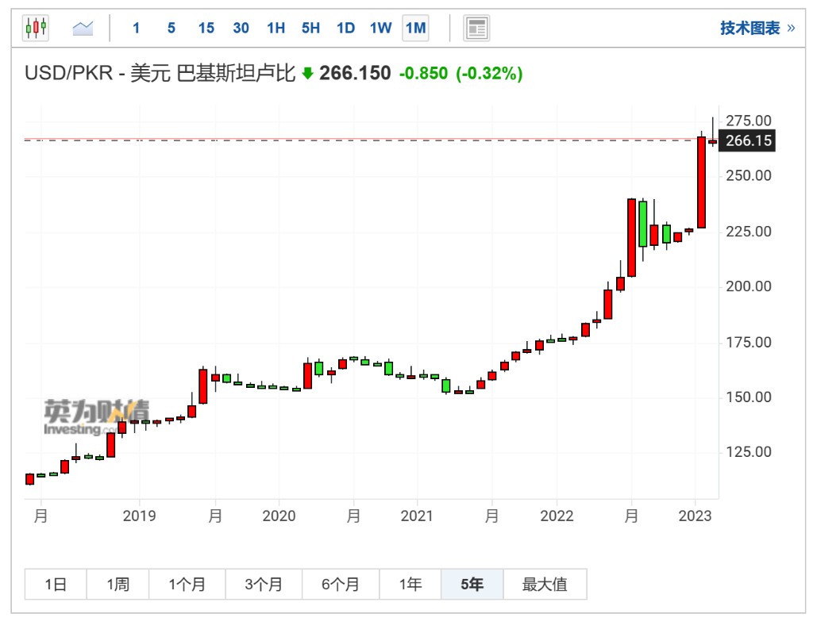Switch to the 1W interval
Image resolution: width=813 pixels, height=629 pixels.
380,29
